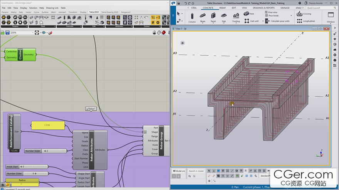Open the selection arrow tool dropdown
The image size is (339, 190).
pos(182,14)
